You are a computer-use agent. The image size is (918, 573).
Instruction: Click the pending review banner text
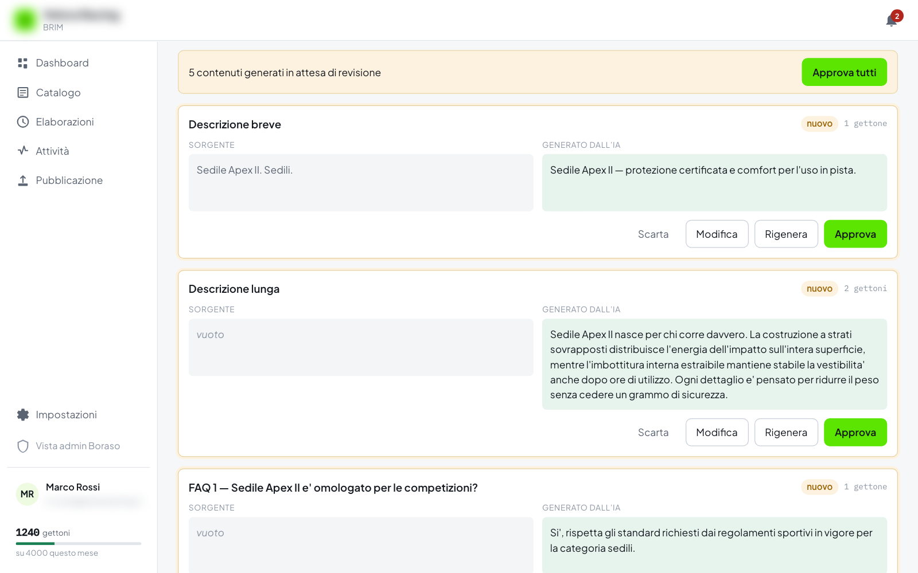pos(285,73)
